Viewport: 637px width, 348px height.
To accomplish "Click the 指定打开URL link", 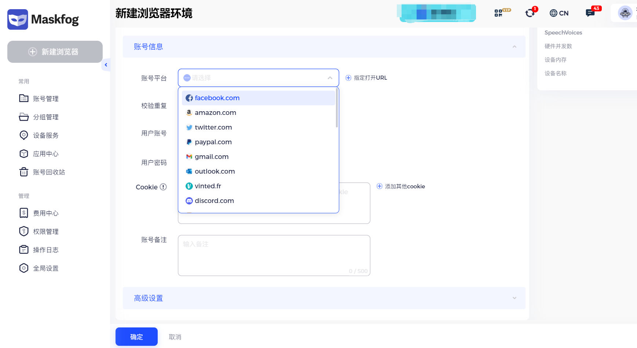I will 370,78.
